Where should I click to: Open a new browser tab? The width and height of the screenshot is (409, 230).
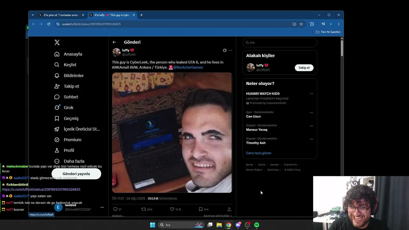[141, 15]
